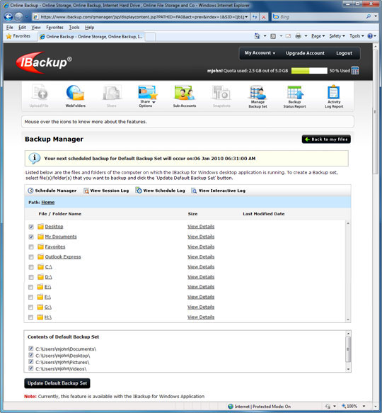Click the greyed-out Share icon
This screenshot has width=382, height=413.
[112, 96]
